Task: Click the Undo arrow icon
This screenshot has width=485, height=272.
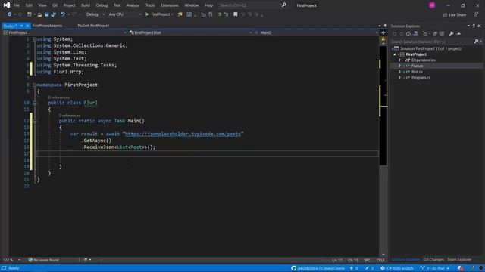Action: click(63, 14)
